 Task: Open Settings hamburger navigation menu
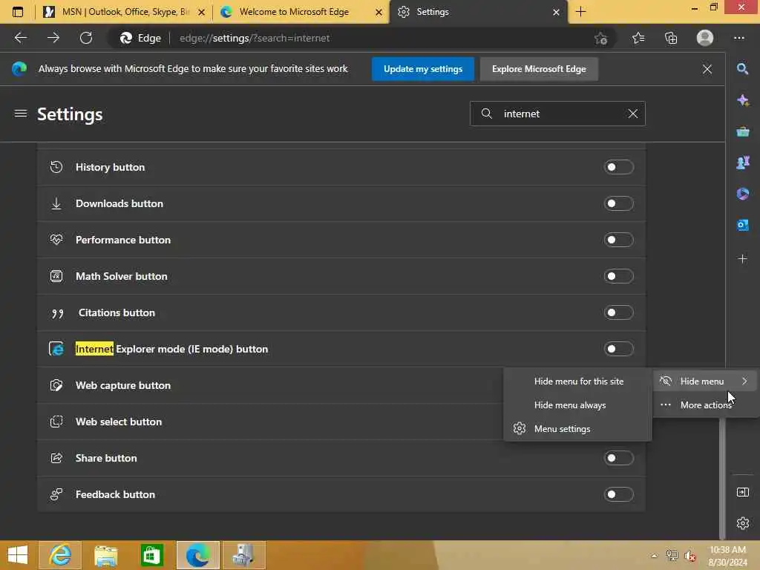point(20,114)
